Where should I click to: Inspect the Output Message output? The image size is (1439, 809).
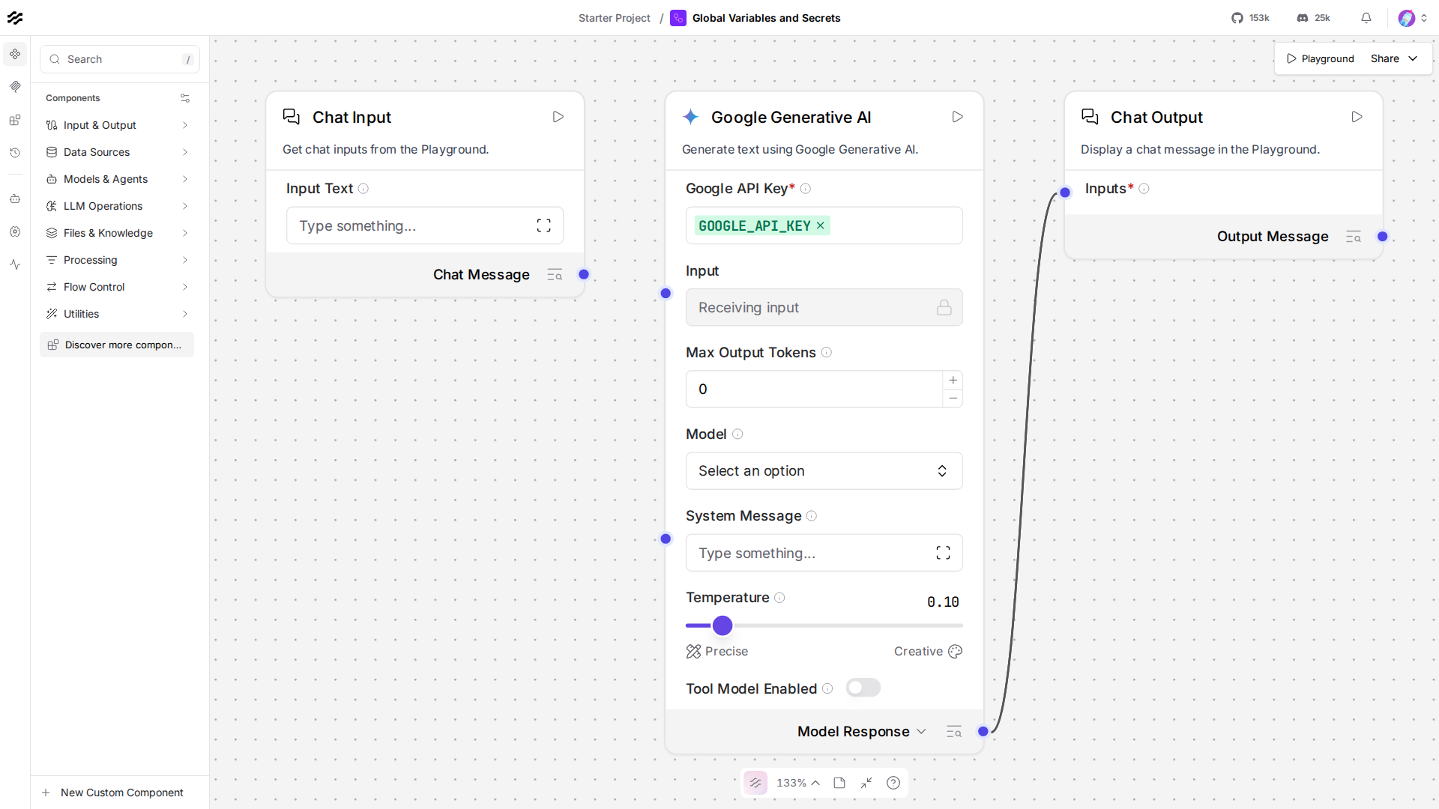(x=1354, y=237)
